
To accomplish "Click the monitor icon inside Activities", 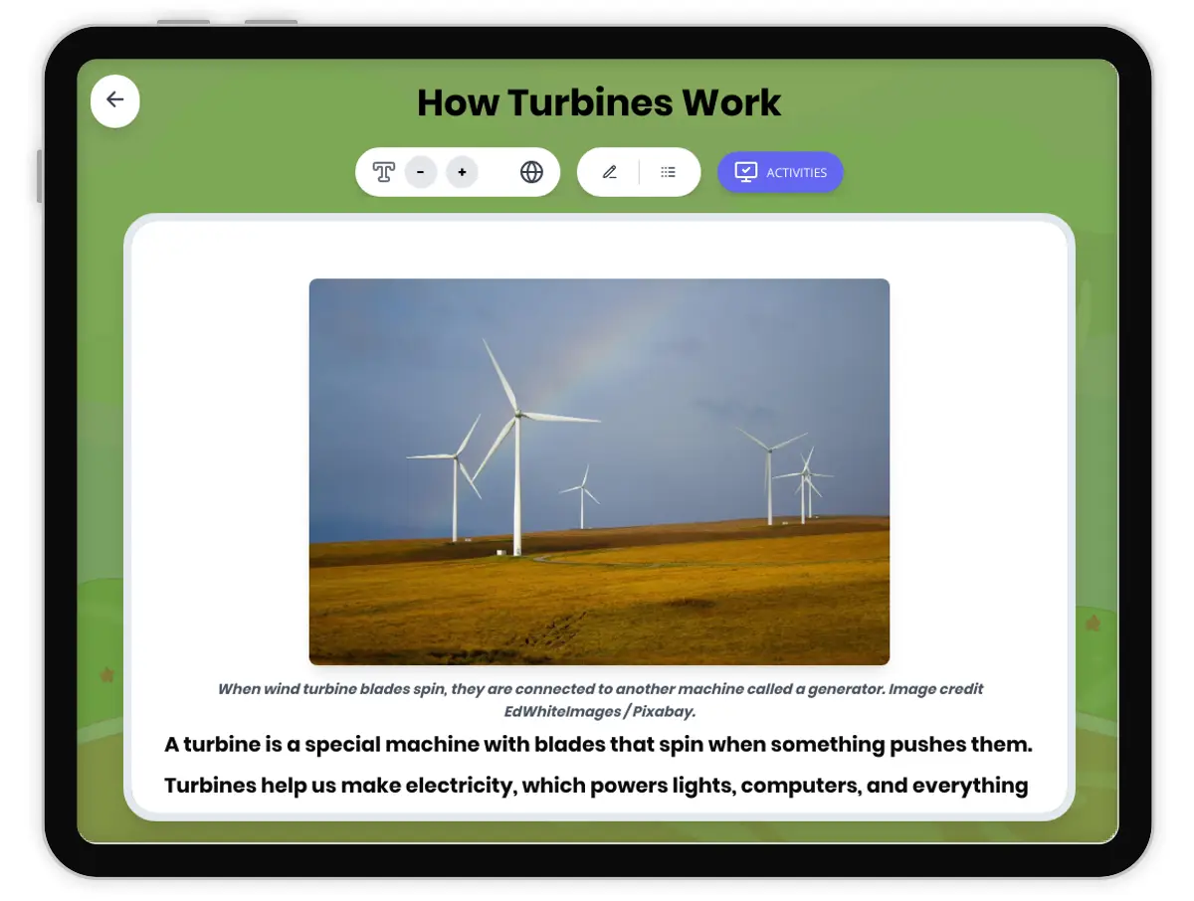I will (x=745, y=172).
